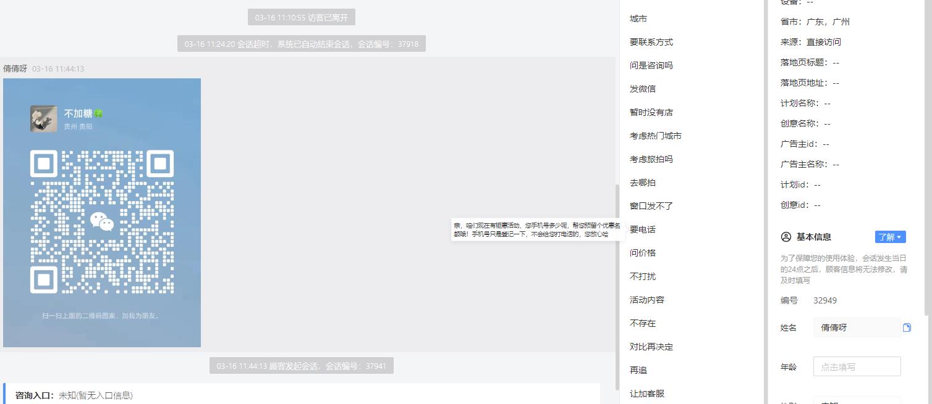Click the 顾客发起会话 message numbered 37941
Image resolution: width=932 pixels, height=404 pixels.
[302, 366]
